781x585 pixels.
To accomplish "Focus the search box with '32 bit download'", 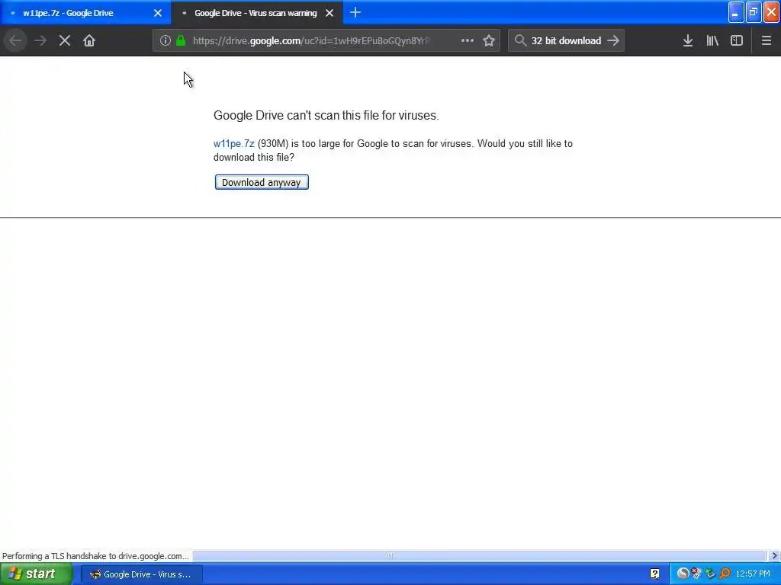I will tap(566, 41).
